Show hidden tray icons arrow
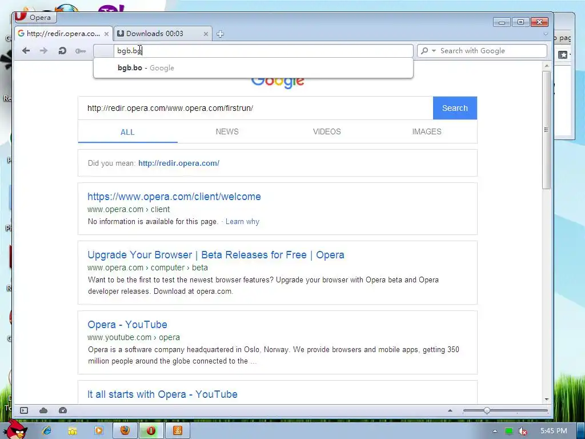This screenshot has width=585, height=439. (x=495, y=431)
